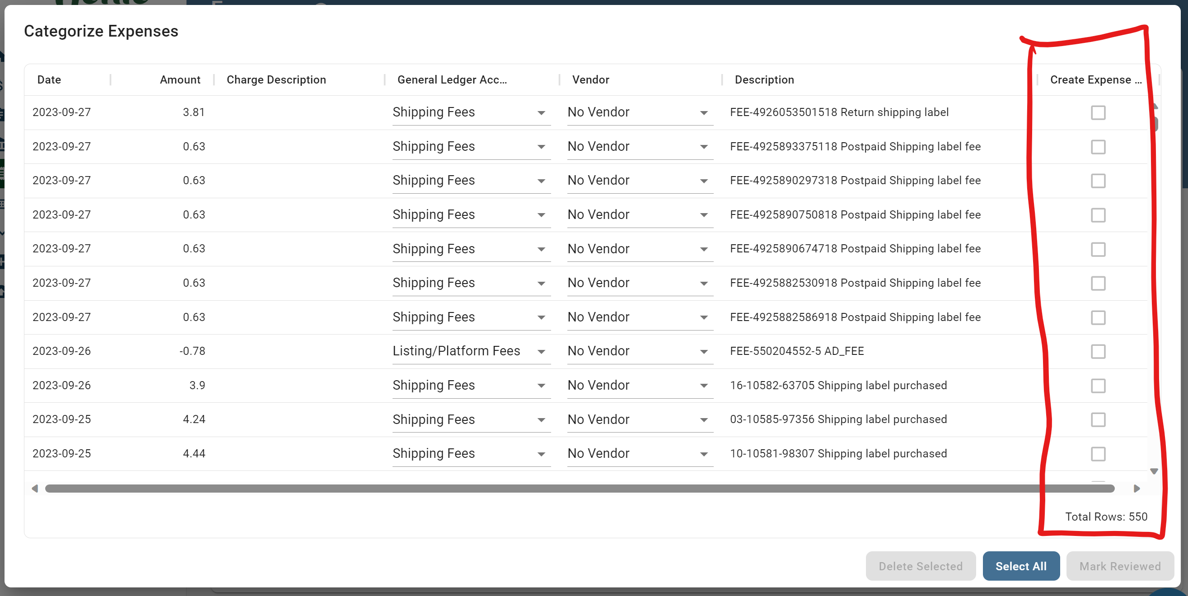
Task: Check the box on the 16-10582-63705 row
Action: (1099, 386)
